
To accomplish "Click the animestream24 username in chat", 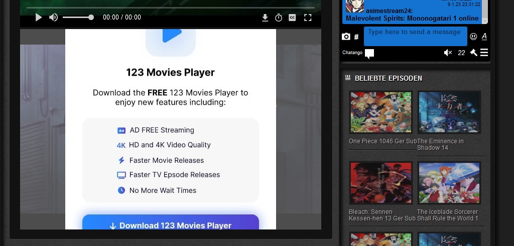I will (389, 11).
